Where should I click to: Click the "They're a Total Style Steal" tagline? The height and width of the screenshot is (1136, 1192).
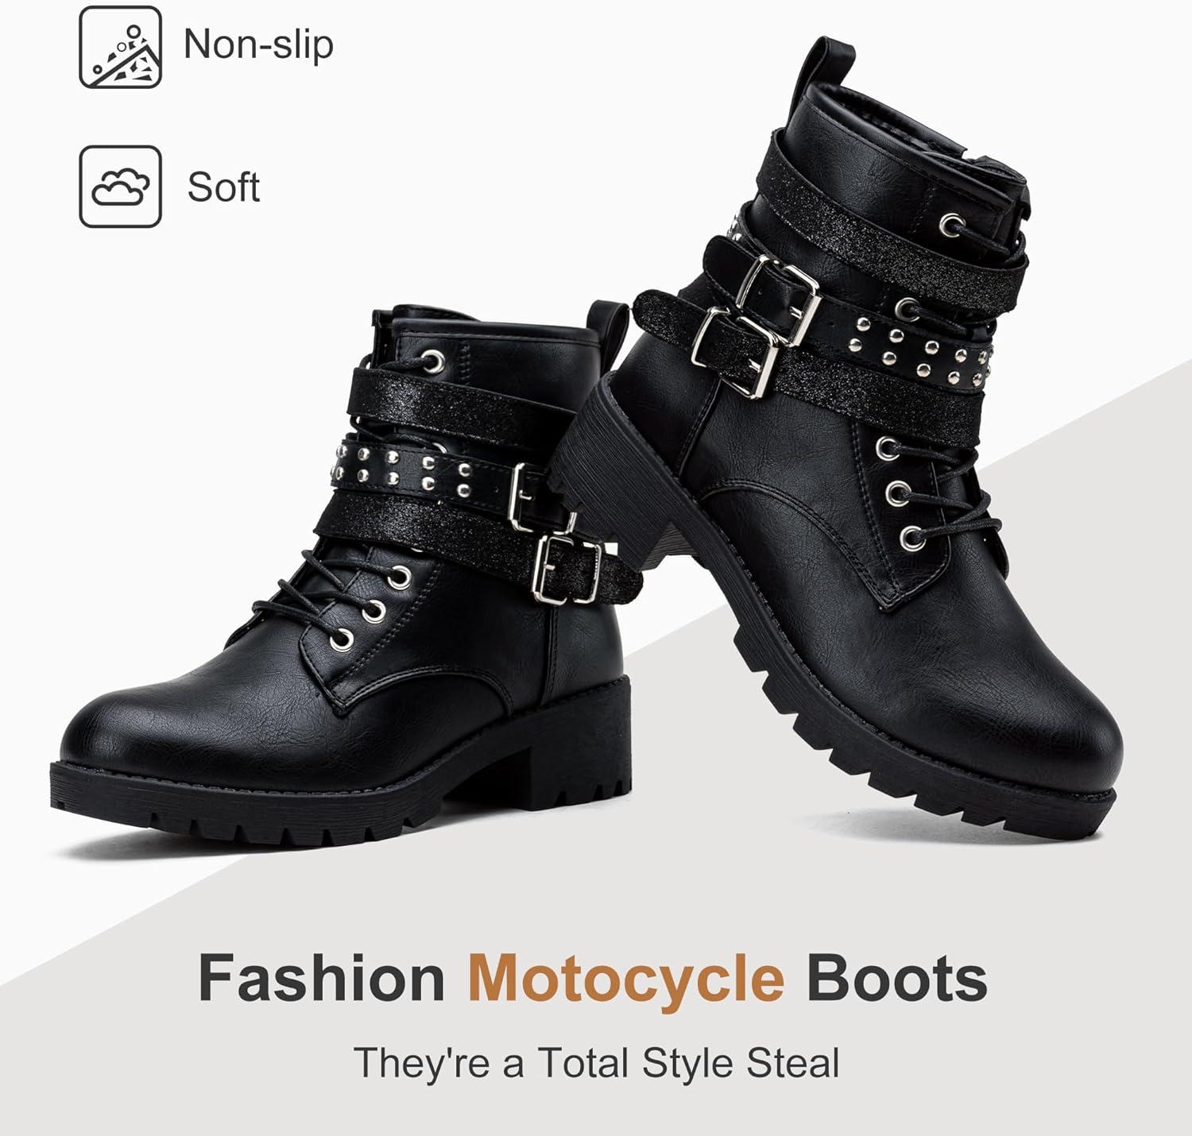click(x=596, y=1063)
